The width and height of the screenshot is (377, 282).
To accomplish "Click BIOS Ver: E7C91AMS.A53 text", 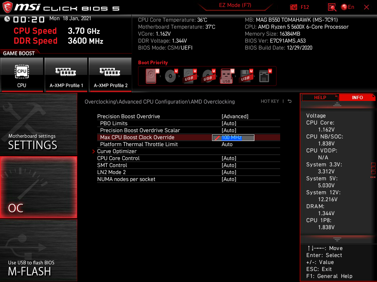I will click(275, 41).
